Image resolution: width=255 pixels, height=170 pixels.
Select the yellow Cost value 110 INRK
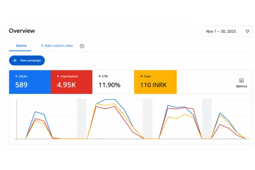153,85
